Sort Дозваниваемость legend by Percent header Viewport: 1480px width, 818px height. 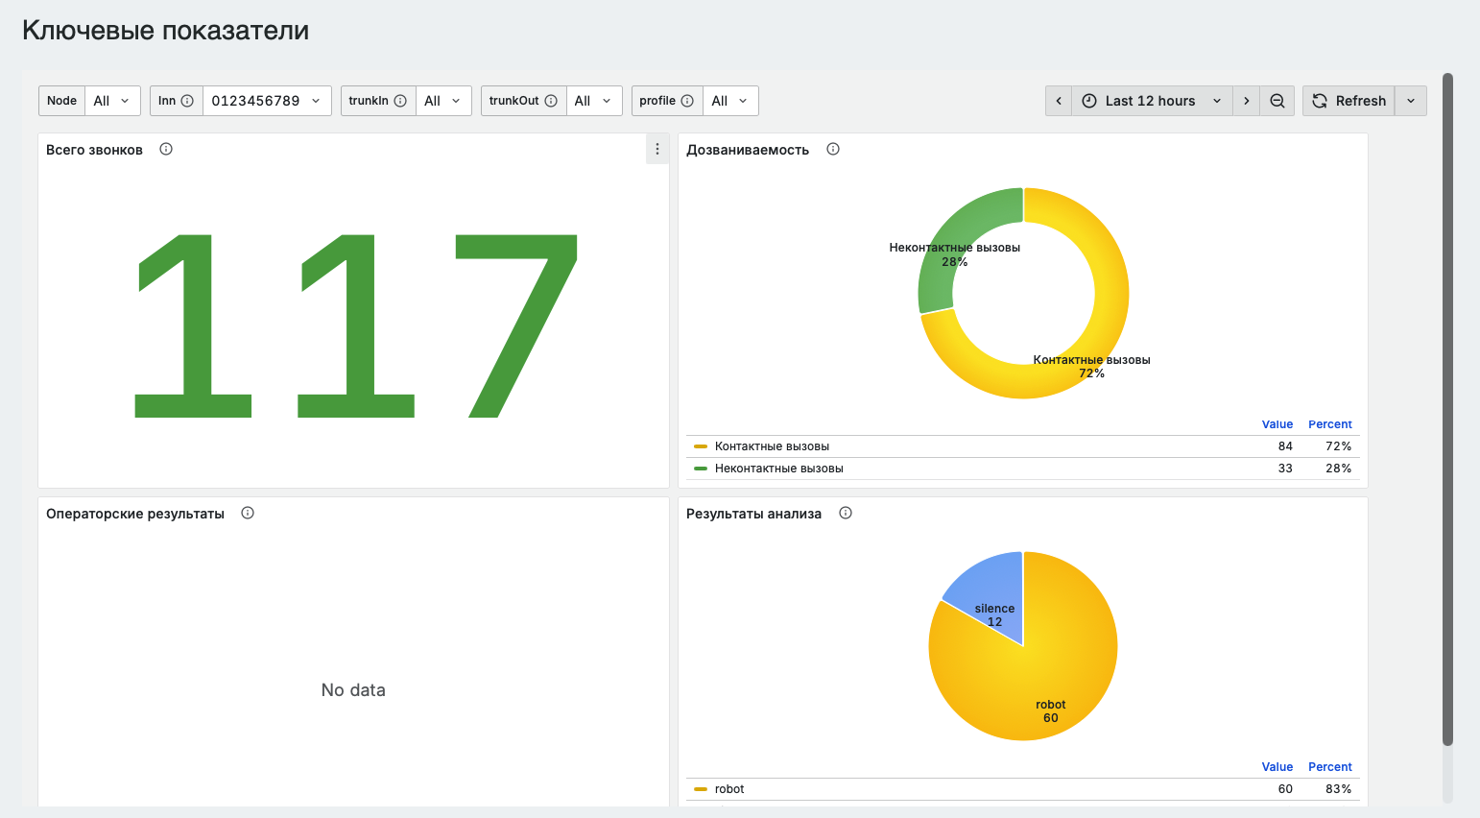[1330, 424]
